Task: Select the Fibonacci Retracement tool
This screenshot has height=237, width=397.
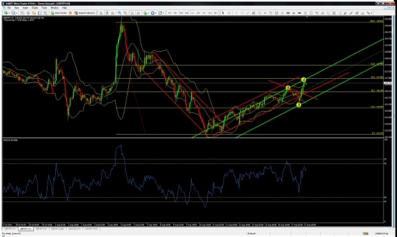Action: tap(260, 13)
